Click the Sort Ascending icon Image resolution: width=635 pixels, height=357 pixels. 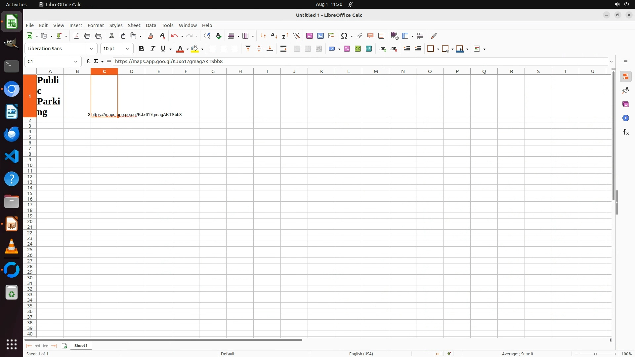tap(274, 36)
